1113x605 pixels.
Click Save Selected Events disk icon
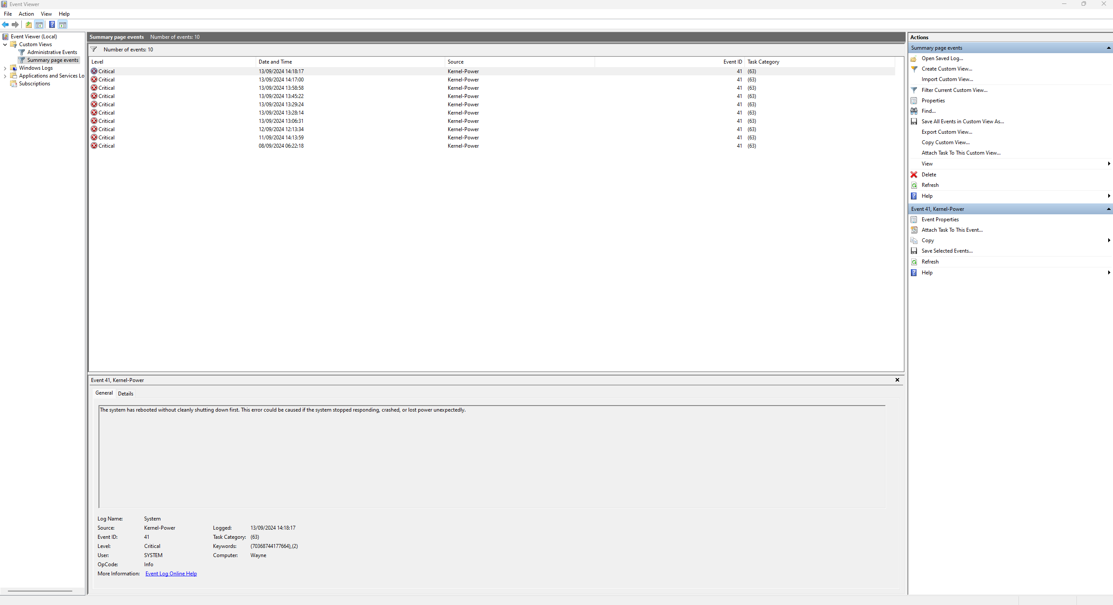coord(914,251)
